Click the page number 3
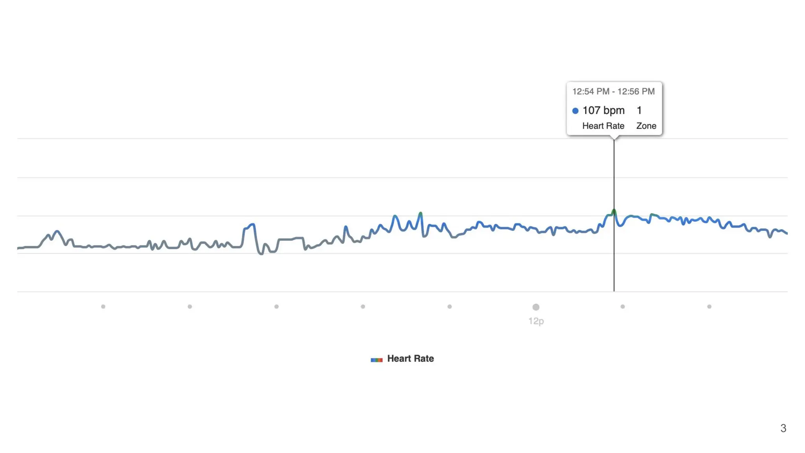The width and height of the screenshot is (805, 453). (783, 428)
